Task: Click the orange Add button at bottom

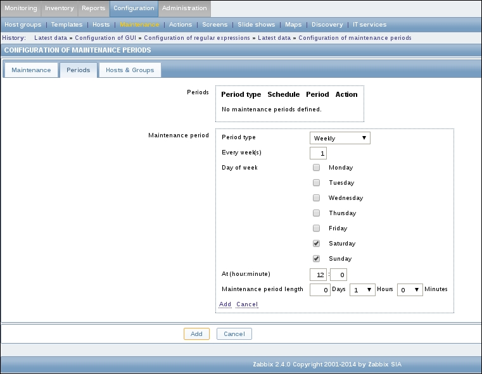Action: [196, 333]
